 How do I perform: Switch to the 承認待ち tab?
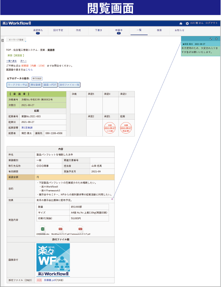[38, 31]
